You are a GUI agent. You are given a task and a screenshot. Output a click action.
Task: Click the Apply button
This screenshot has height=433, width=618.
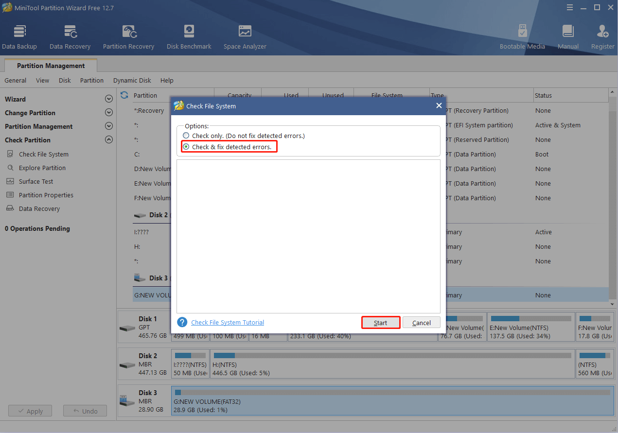point(30,411)
